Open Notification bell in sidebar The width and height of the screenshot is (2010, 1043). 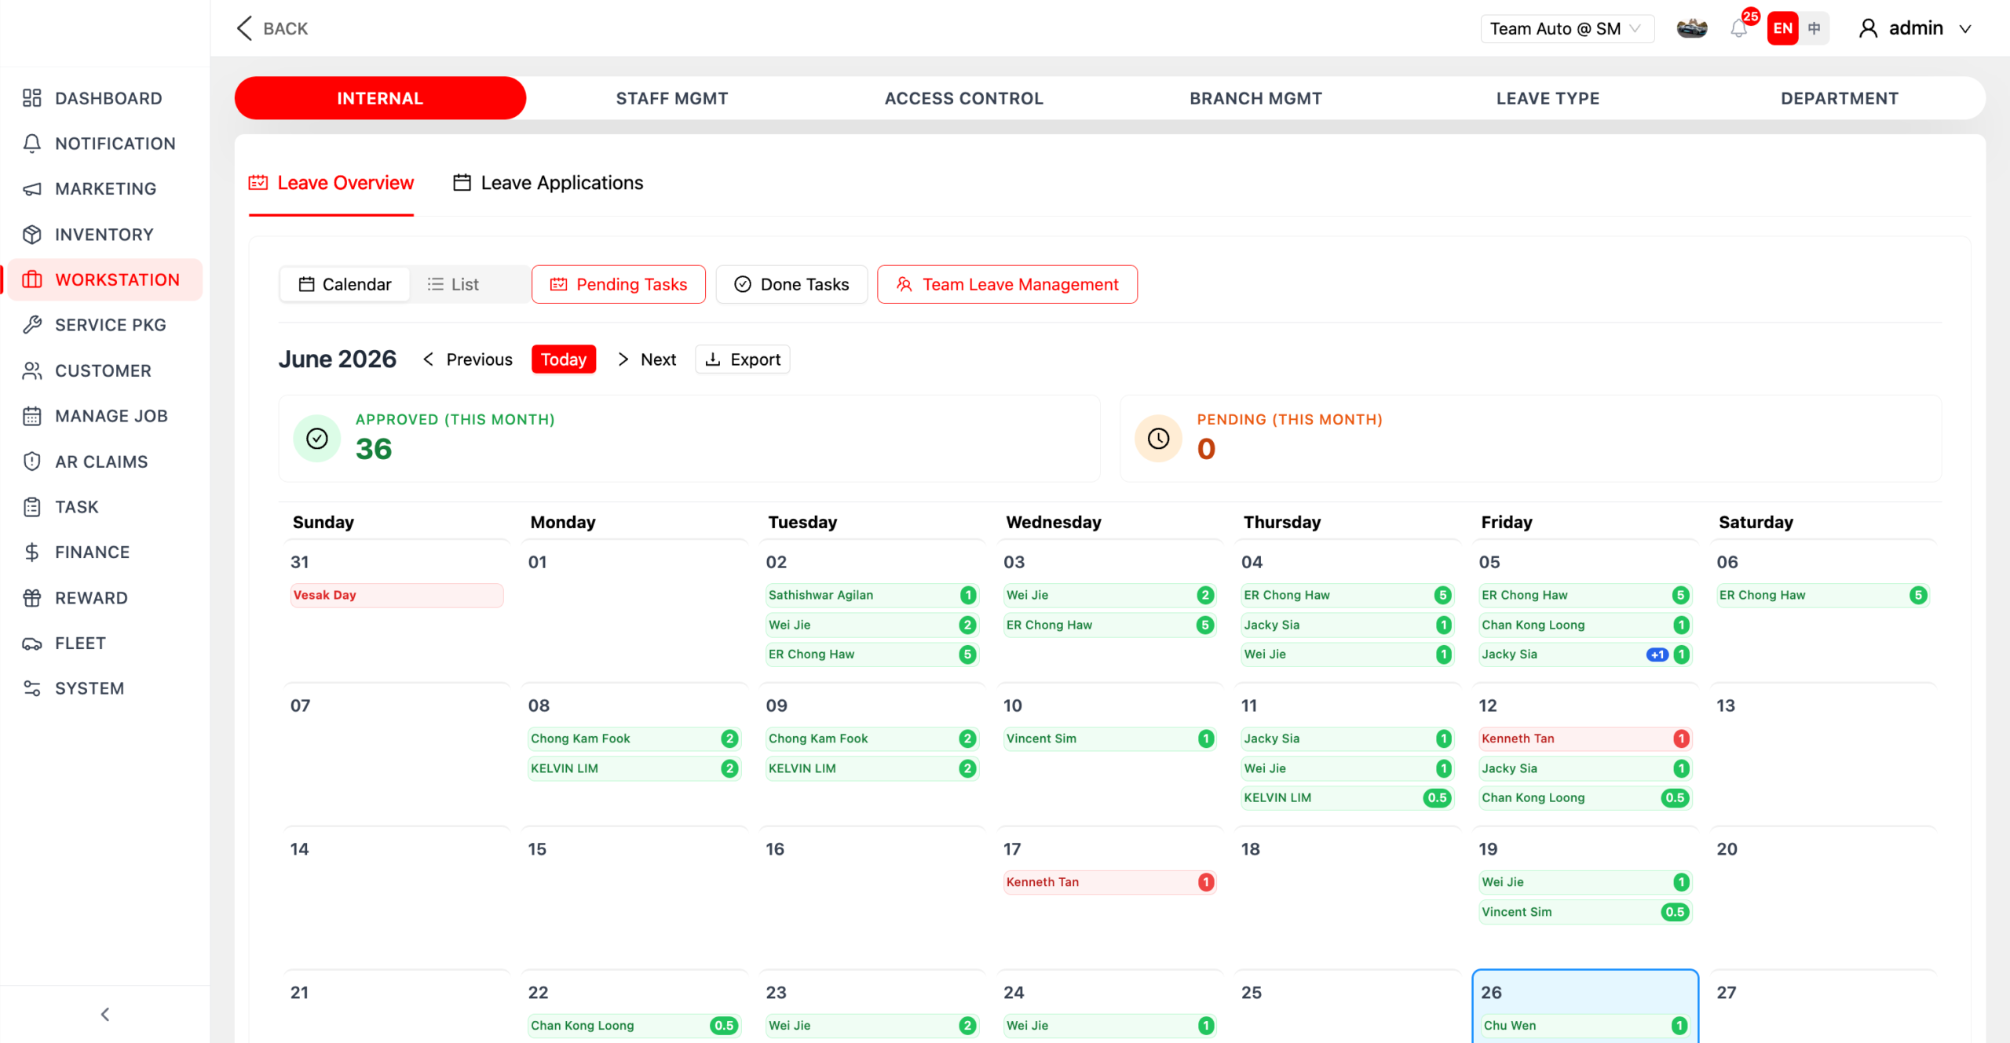click(x=105, y=144)
